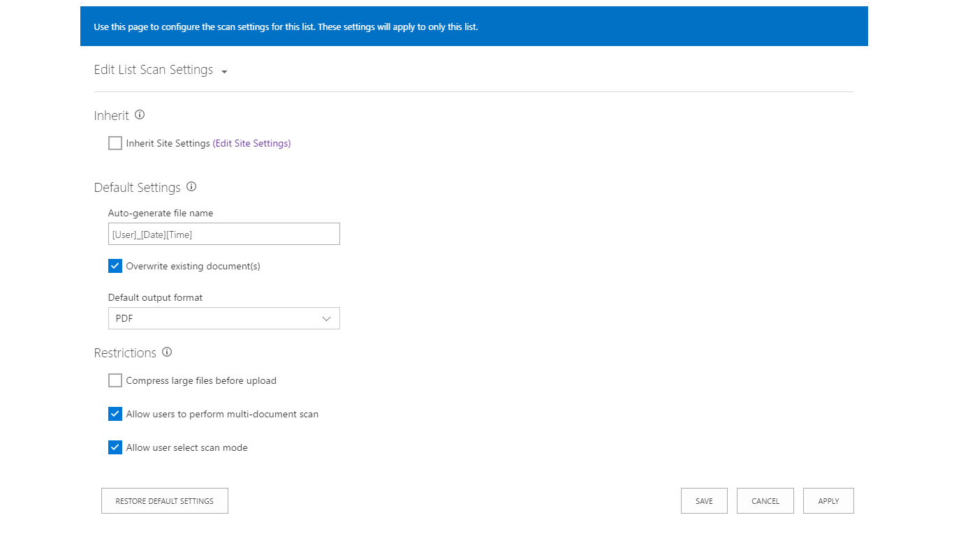The image size is (954, 536).
Task: Uncheck Overwrite existing document(s)
Action: pyautogui.click(x=115, y=267)
